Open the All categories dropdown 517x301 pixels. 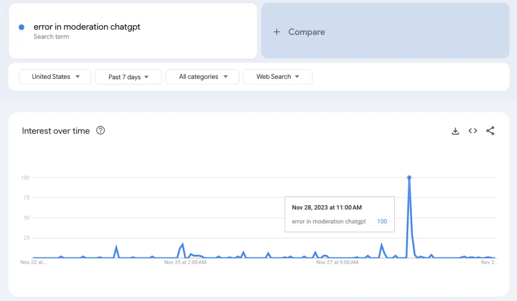pos(202,77)
